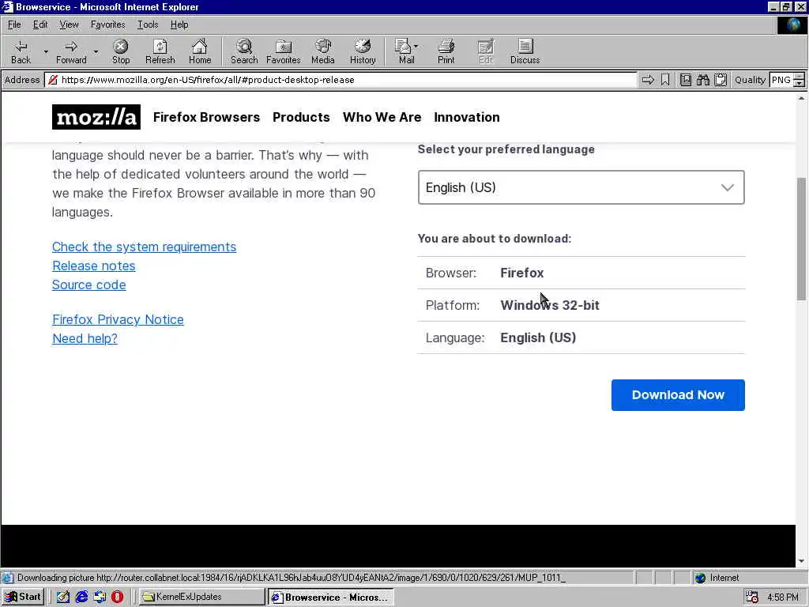Launch Internet Explorer from quick launch

(x=81, y=597)
